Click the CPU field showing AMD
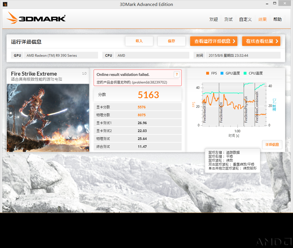The image size is (293, 248). (x=152, y=55)
